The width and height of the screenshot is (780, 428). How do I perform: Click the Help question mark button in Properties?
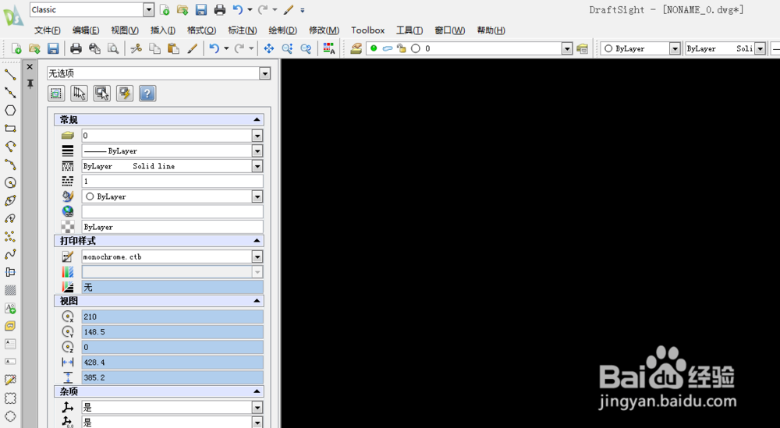pos(147,93)
